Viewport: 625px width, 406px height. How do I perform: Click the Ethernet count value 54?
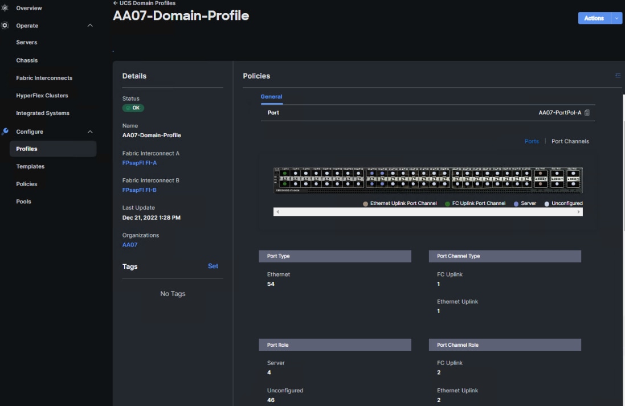pos(271,284)
